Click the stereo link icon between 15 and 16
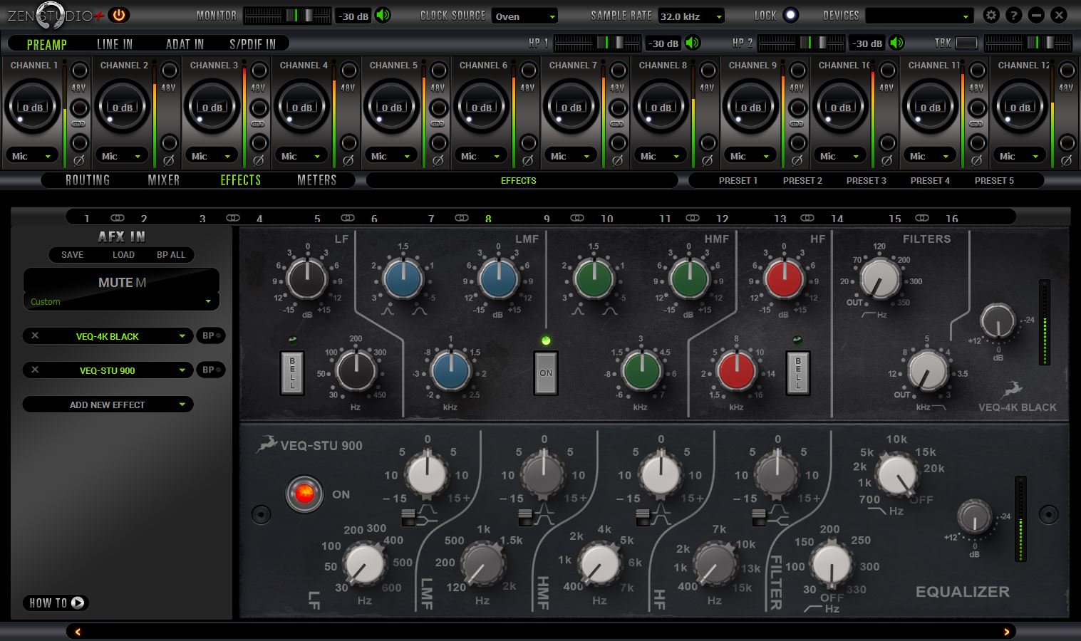This screenshot has width=1081, height=641. pyautogui.click(x=922, y=218)
